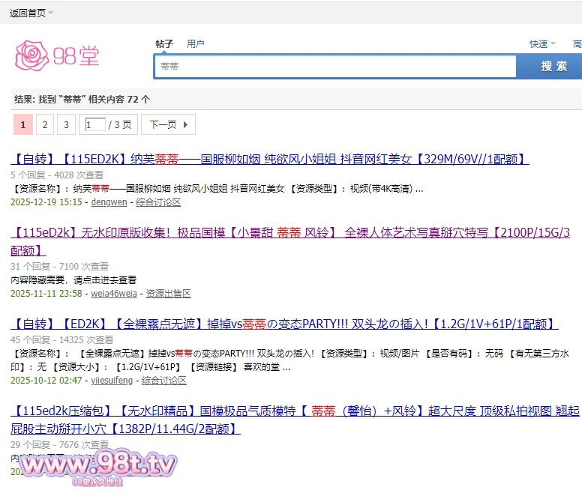The image size is (582, 493).
Task: Switch to the 帖子 search tab
Action: [x=164, y=44]
